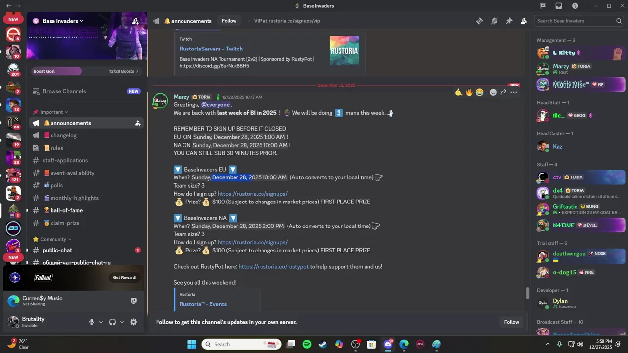Open Direct Messages NEW icon atop server list
This screenshot has height=353, width=628.
coord(13,20)
